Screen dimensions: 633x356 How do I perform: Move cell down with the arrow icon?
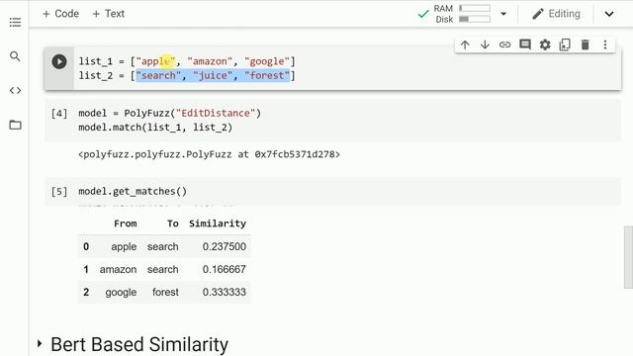[485, 44]
